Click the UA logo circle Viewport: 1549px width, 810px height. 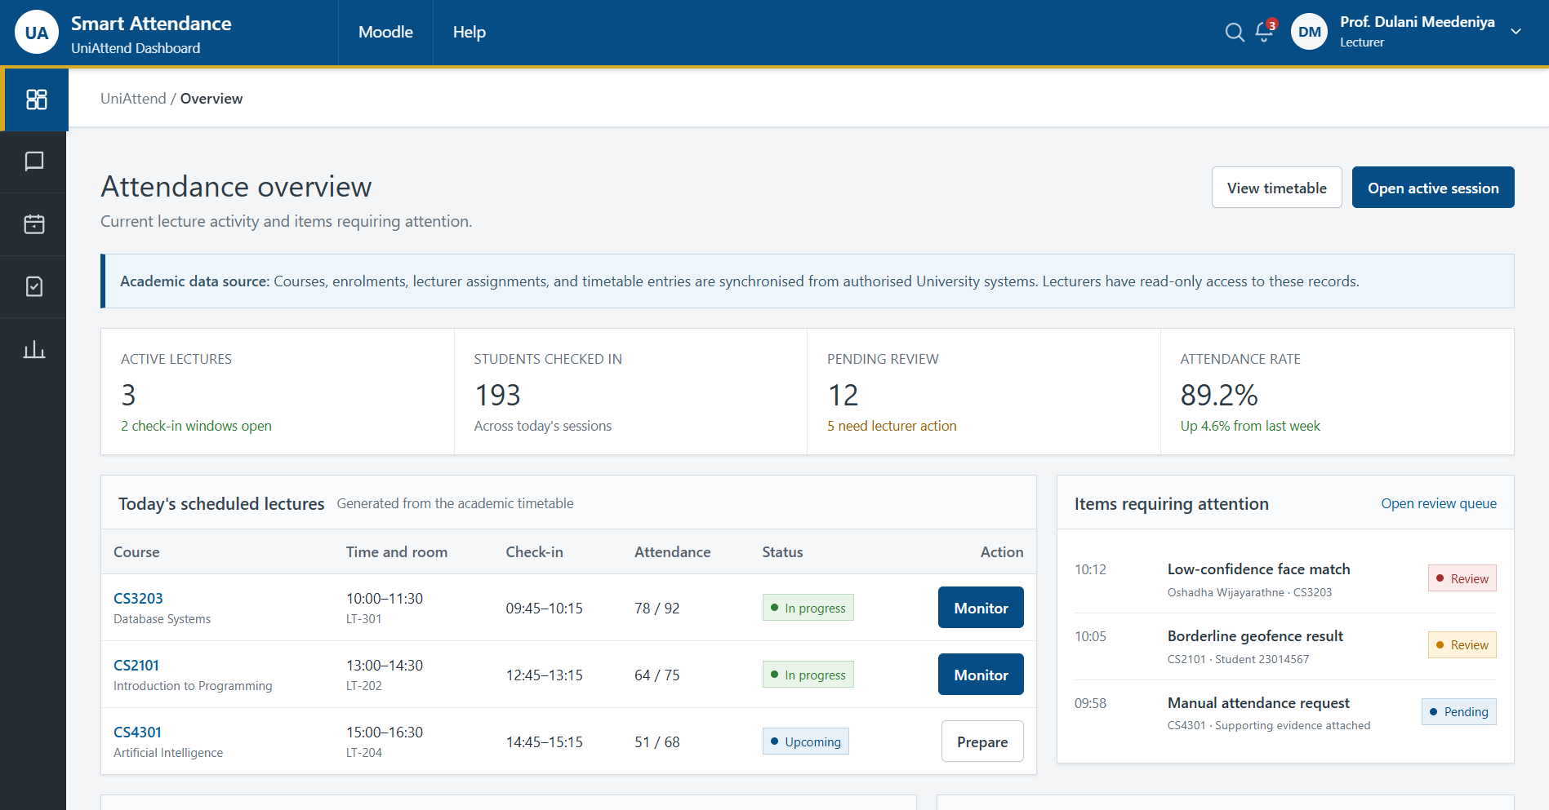pyautogui.click(x=37, y=33)
